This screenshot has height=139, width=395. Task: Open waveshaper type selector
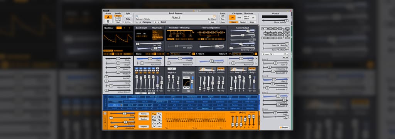(x=186, y=78)
